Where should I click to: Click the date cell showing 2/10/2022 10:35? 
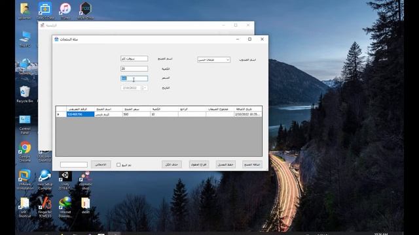(x=247, y=114)
